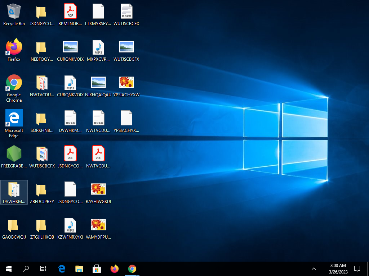Open File Explorer from the taskbar
The height and width of the screenshot is (276, 369).
click(x=79, y=268)
